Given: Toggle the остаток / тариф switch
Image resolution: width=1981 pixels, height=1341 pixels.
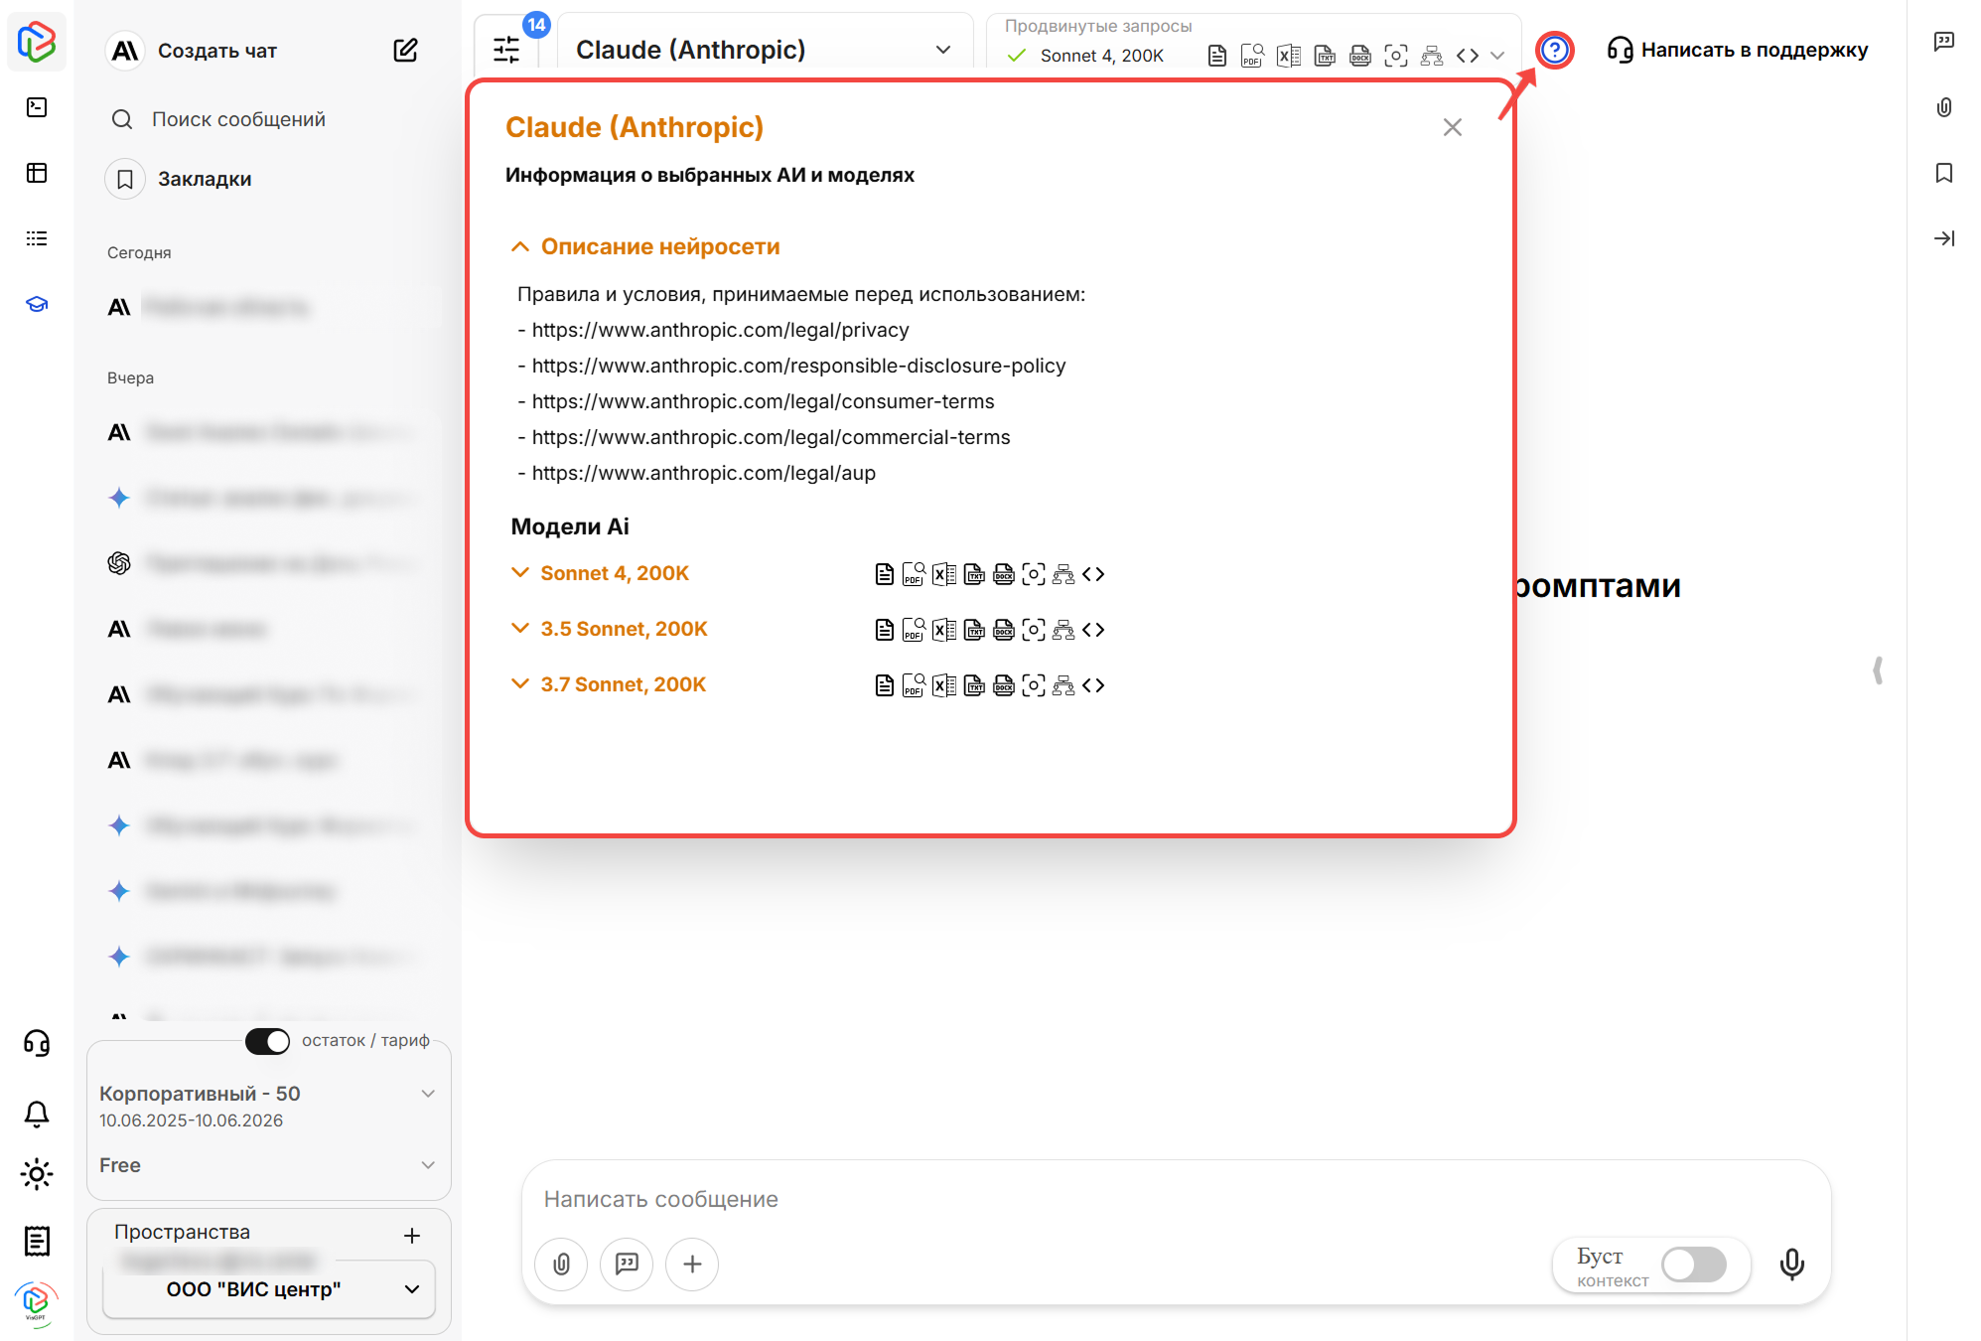Looking at the screenshot, I should [267, 1040].
